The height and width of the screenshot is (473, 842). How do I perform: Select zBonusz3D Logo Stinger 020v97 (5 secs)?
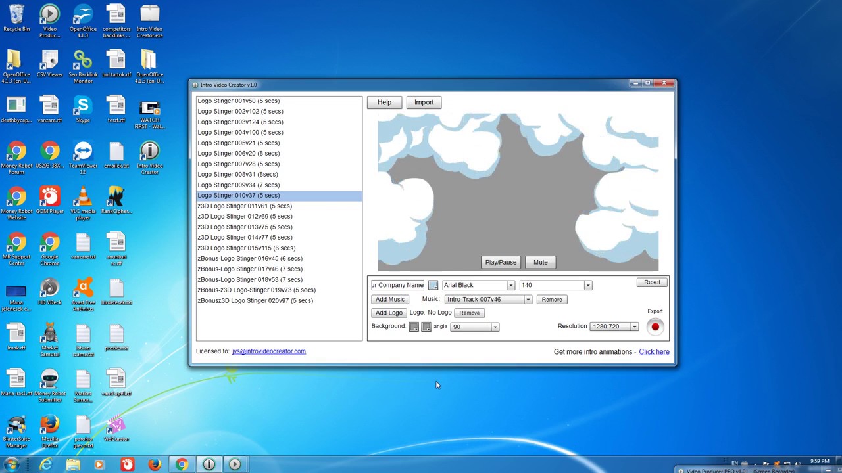(279, 301)
